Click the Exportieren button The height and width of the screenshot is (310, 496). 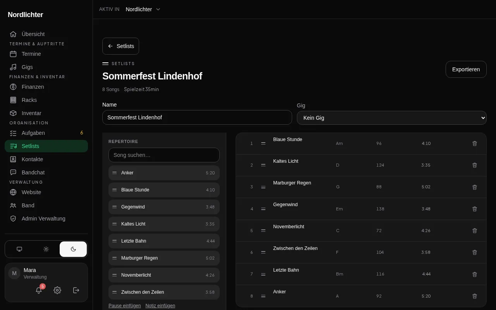click(x=466, y=69)
